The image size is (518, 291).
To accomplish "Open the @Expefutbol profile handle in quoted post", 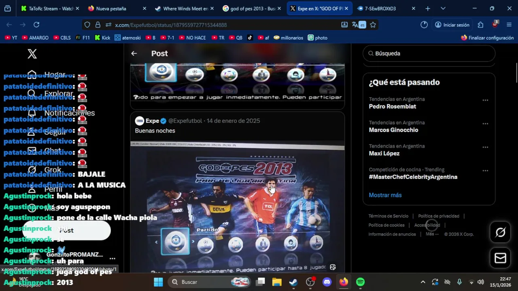I will click(x=185, y=121).
